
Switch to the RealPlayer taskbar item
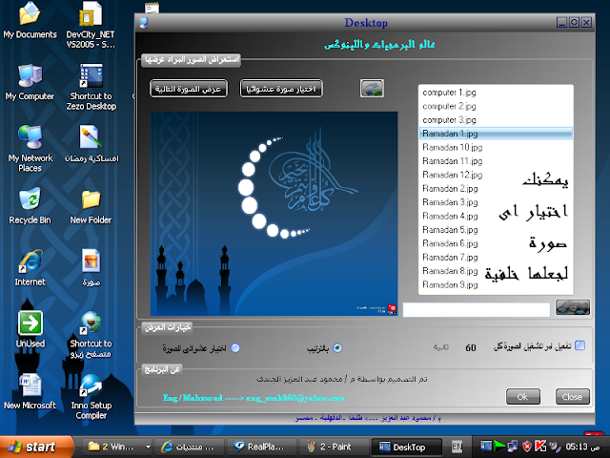[x=261, y=447]
